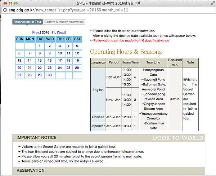Click the Chinese language cell
The image size is (216, 176).
98,117
